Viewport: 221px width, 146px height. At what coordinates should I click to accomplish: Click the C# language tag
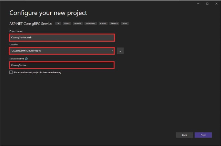click(x=58, y=24)
